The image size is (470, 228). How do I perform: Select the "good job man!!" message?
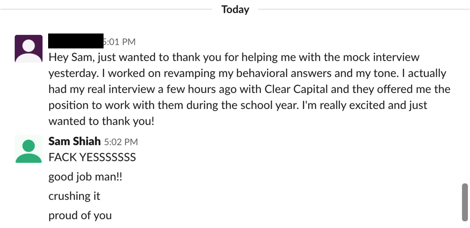[85, 176]
